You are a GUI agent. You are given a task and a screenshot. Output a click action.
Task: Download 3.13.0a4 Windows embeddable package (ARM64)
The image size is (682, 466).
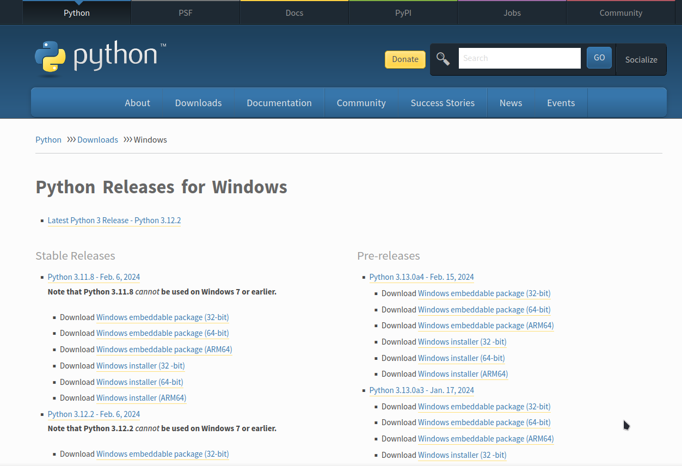point(486,326)
